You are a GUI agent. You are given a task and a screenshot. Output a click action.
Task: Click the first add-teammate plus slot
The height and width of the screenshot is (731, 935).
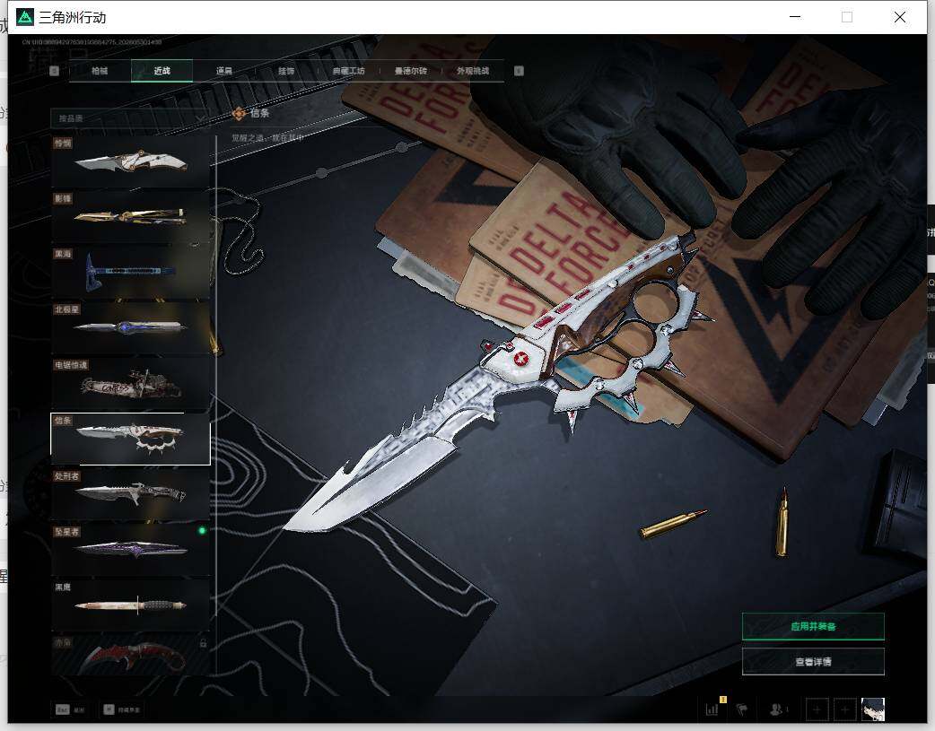tap(817, 709)
